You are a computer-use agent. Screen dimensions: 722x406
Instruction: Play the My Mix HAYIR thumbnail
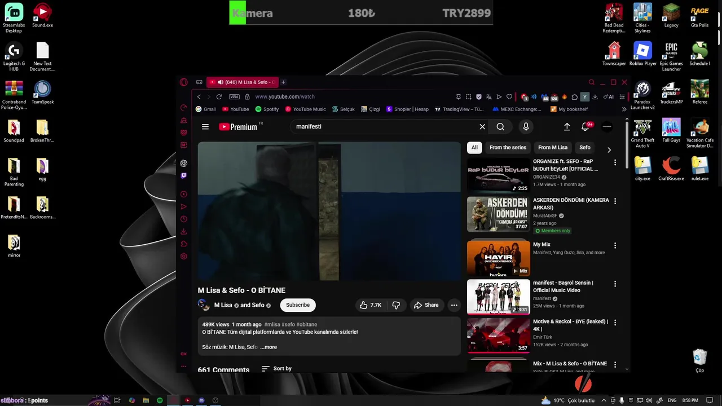click(499, 258)
